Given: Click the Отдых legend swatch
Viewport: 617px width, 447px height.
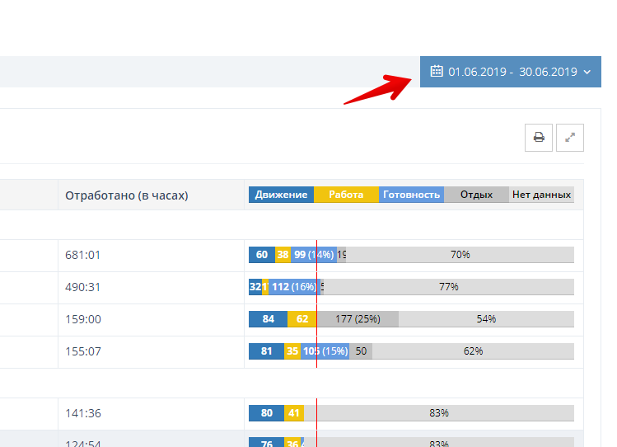Looking at the screenshot, I should click(x=476, y=195).
